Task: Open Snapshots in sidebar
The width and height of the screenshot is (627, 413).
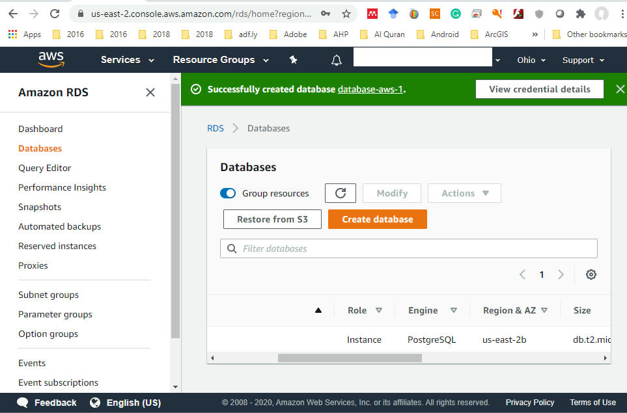Action: (40, 207)
